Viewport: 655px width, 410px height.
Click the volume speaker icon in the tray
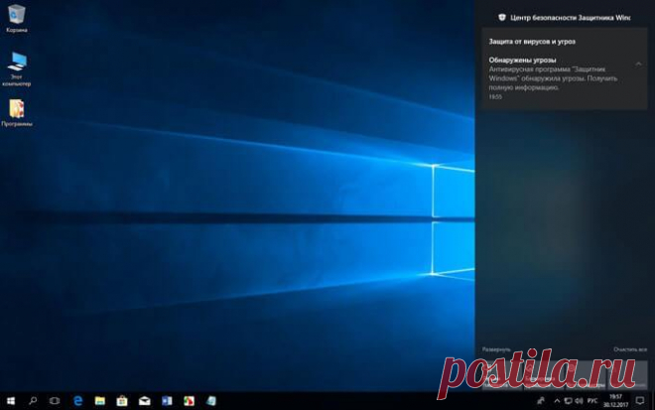pyautogui.click(x=579, y=401)
